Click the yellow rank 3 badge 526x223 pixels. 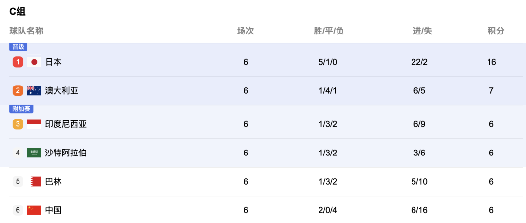pos(18,124)
